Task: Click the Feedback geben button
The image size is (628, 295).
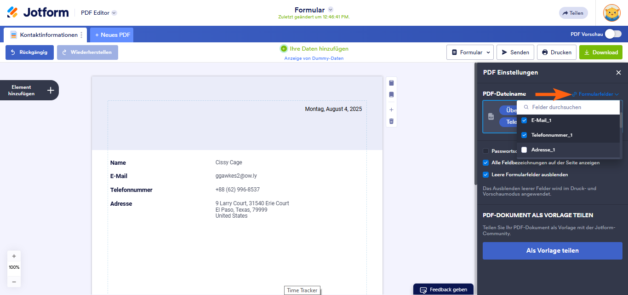Action: point(443,289)
